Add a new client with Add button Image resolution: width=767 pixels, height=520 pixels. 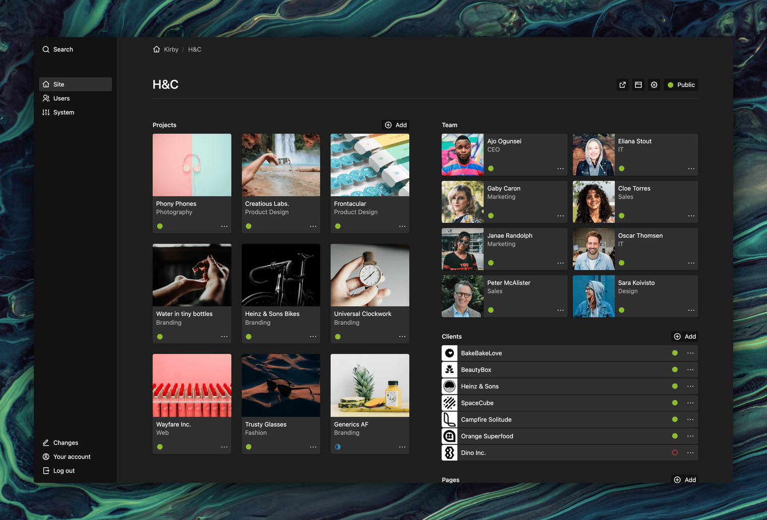(x=685, y=336)
